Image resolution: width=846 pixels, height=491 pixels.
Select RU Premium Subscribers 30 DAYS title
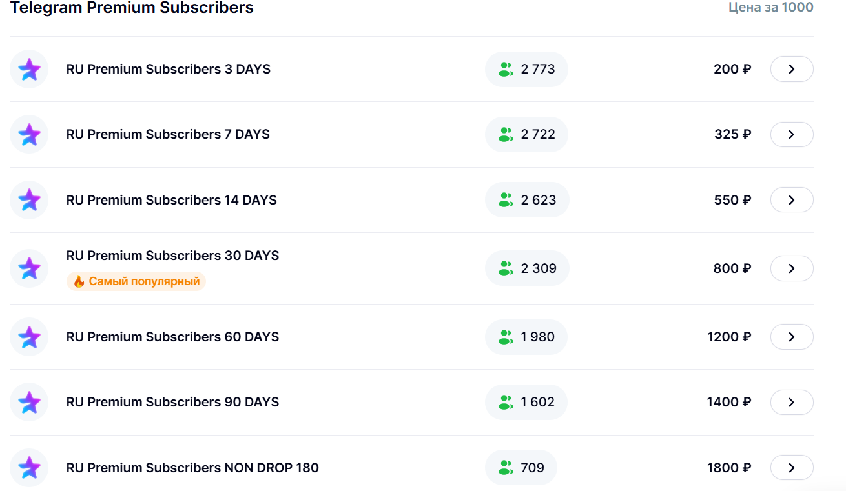point(172,256)
